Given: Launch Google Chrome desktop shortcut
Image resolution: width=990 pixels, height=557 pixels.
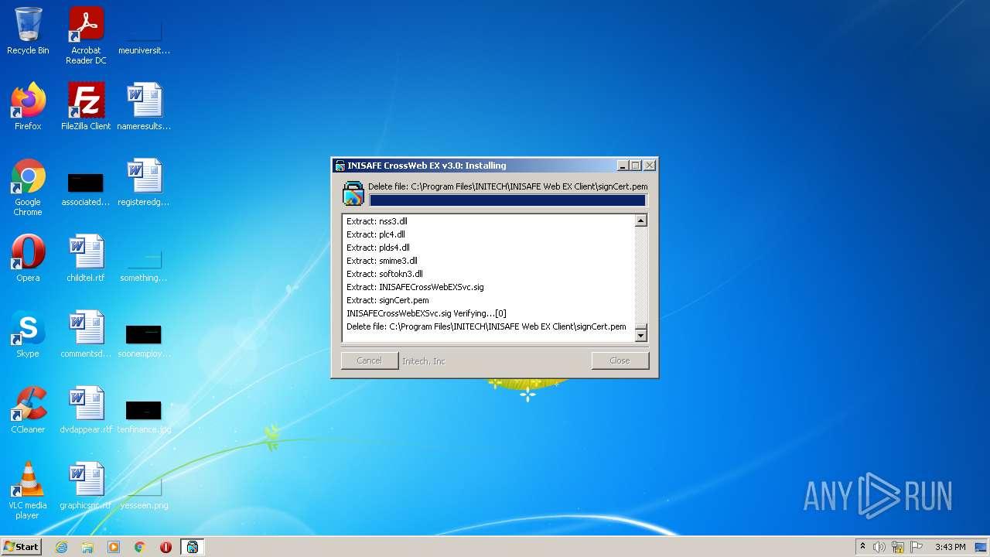Looking at the screenshot, I should [28, 187].
